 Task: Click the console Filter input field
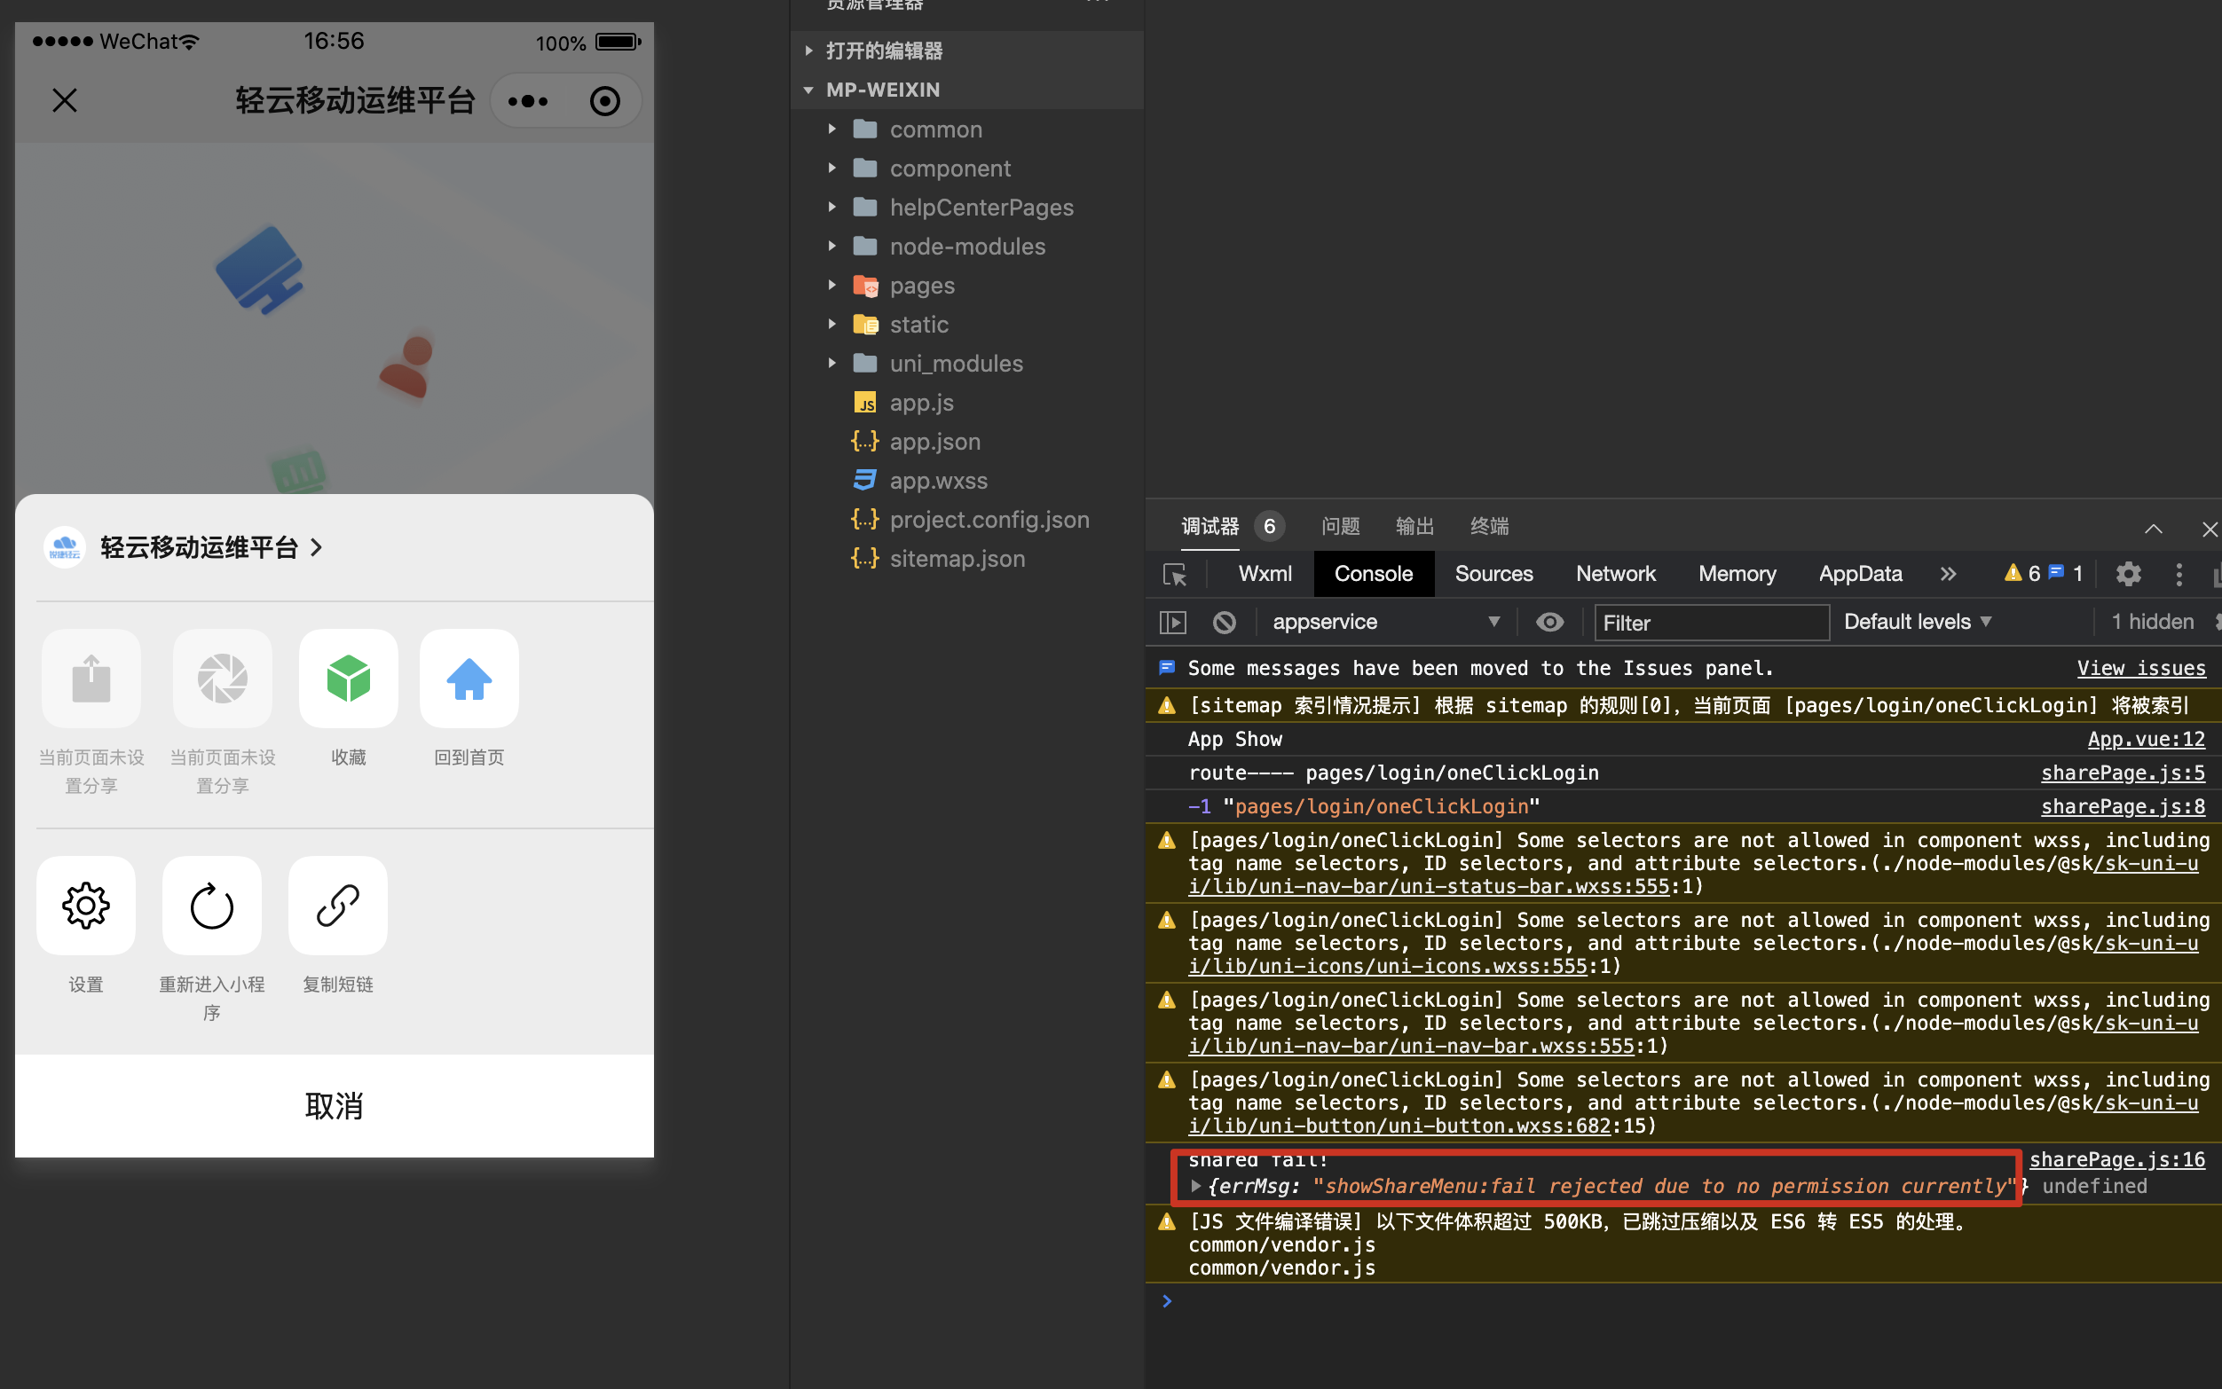pyautogui.click(x=1711, y=623)
